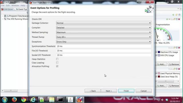
Task: Click the top green plus tab toolbar icon
Action: [173, 15]
